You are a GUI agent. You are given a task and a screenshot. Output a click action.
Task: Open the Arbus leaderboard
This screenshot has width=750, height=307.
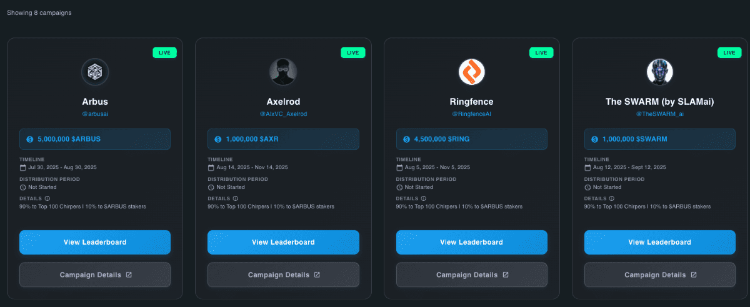coord(95,242)
